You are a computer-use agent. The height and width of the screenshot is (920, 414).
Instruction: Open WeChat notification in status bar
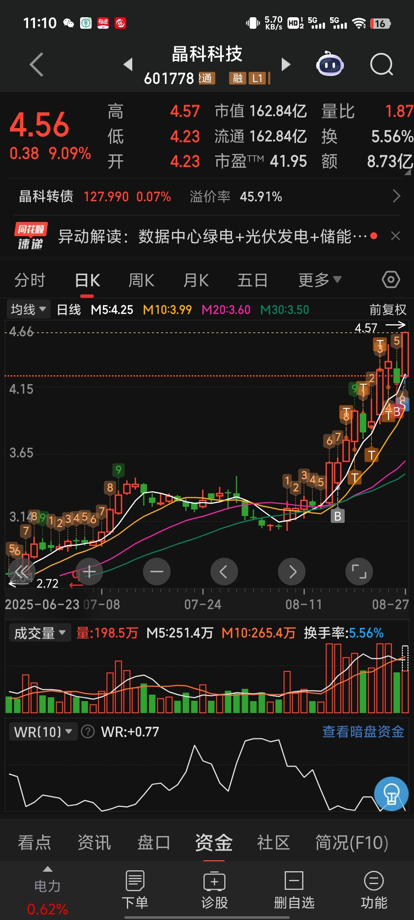tap(69, 23)
